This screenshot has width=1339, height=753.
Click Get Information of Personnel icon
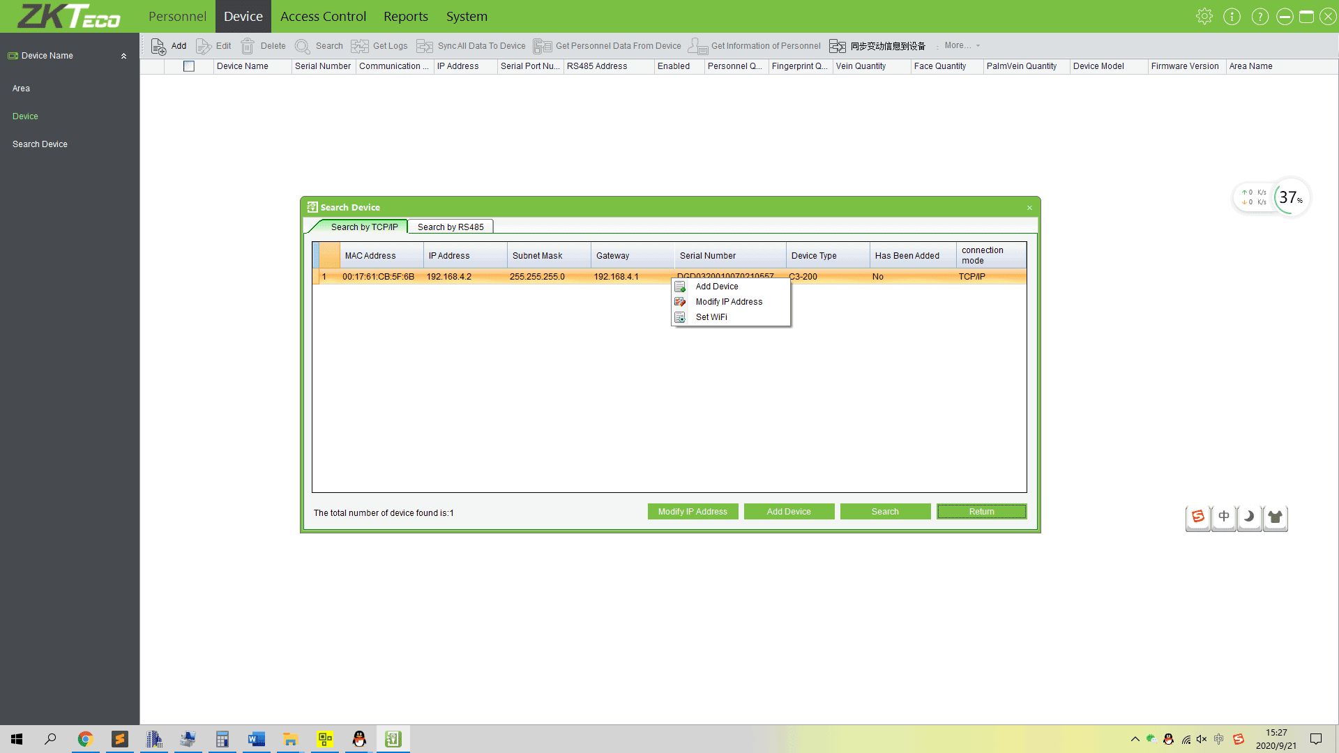(697, 46)
